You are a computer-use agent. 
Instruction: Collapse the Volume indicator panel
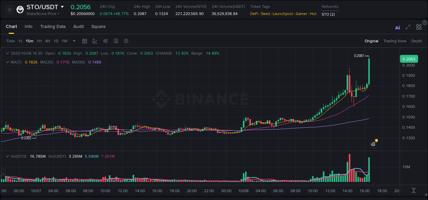8,156
